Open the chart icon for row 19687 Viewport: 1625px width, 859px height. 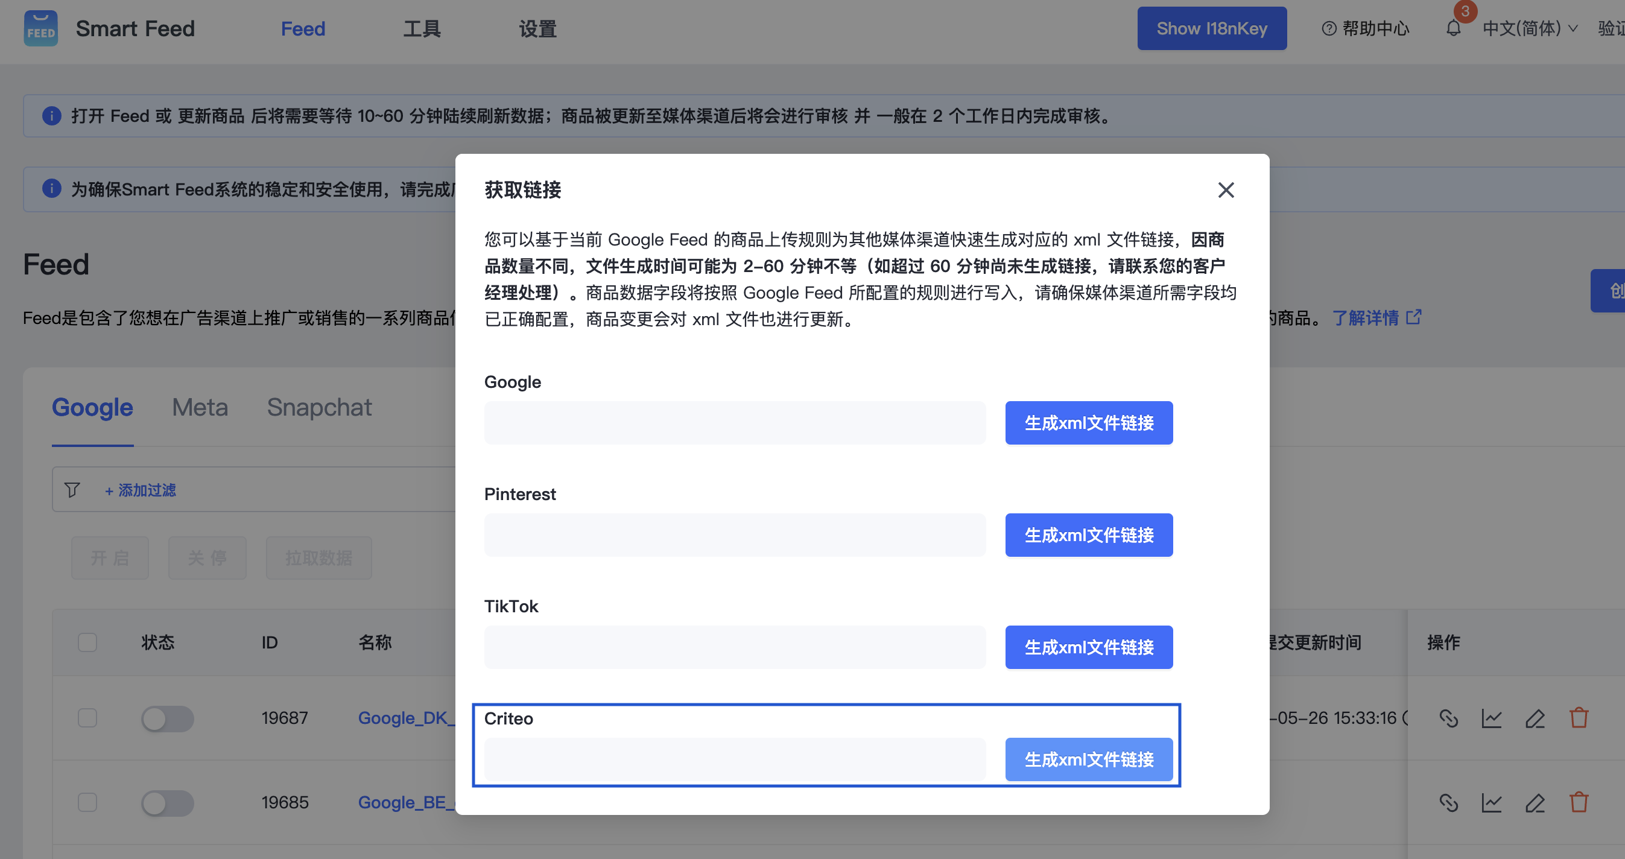pos(1492,718)
